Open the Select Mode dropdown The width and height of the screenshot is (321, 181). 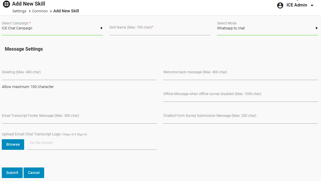click(267, 29)
